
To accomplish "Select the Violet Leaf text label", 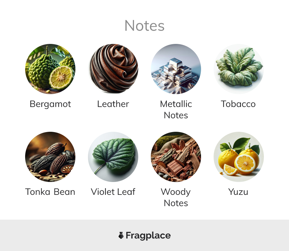I will 113,192.
